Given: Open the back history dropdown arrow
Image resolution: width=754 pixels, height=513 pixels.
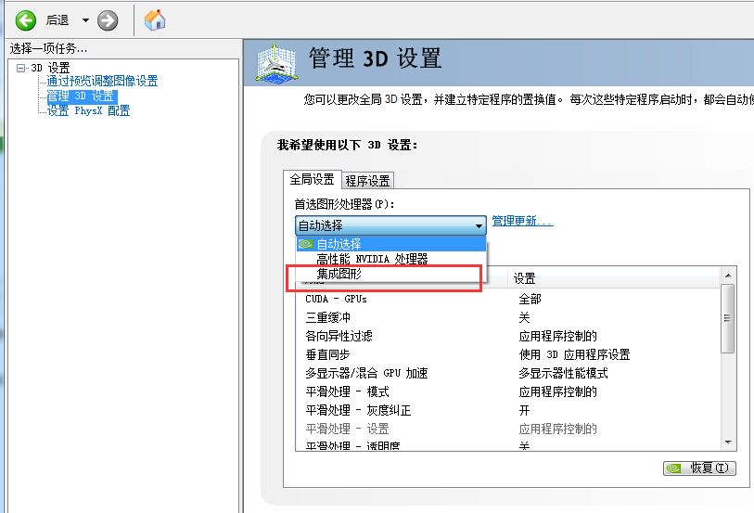Looking at the screenshot, I should (85, 20).
